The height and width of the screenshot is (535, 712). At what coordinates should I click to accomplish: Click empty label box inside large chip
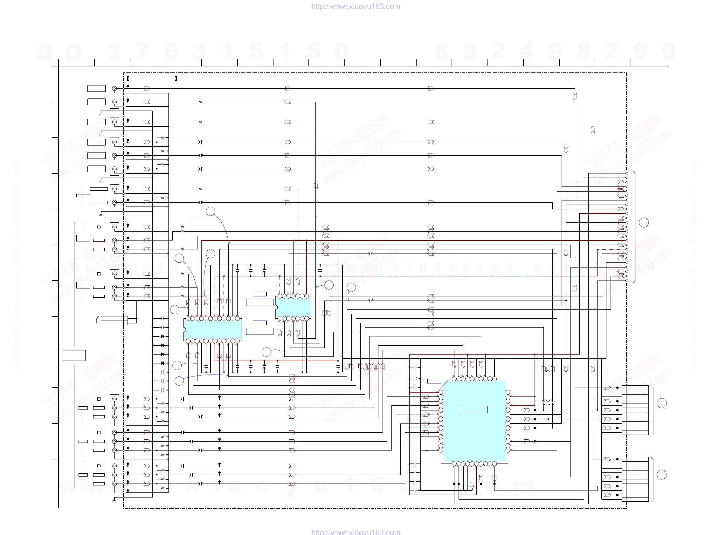(x=474, y=409)
